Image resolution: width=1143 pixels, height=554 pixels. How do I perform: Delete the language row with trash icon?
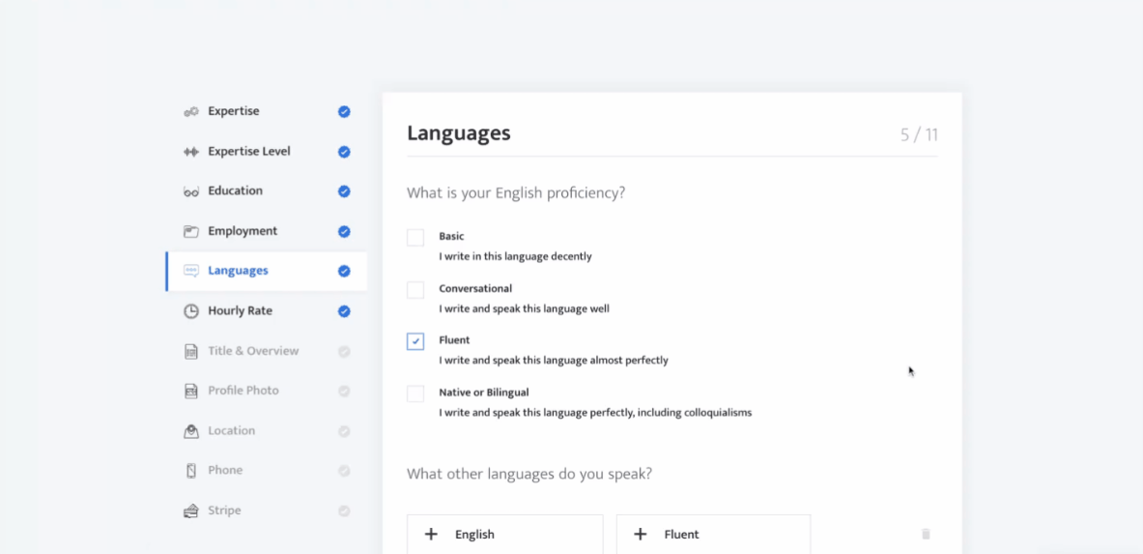coord(926,534)
